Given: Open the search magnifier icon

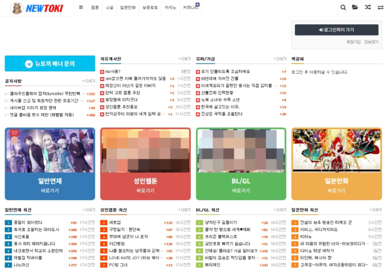Looking at the screenshot, I should (x=343, y=7).
